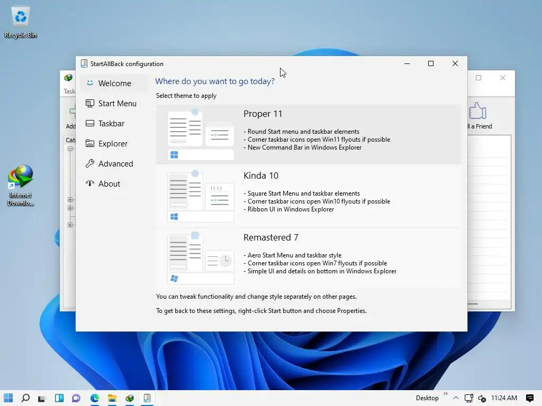542x406 pixels.
Task: Click the Kinda 10 preview thumbnail
Action: pyautogui.click(x=201, y=196)
